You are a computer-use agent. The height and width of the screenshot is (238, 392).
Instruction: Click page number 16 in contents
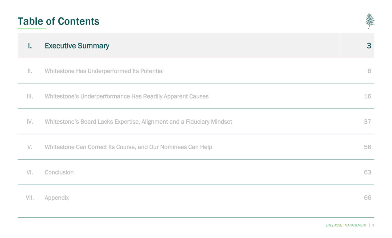coord(367,97)
